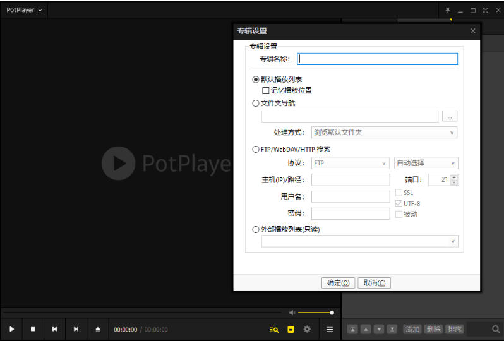The image size is (504, 341).
Task: Click the playlist search magnifier icon
Action: coord(496,329)
